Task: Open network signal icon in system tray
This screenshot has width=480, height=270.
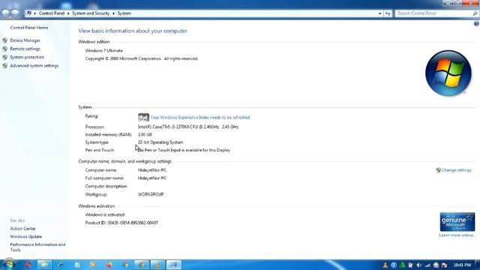Action: (x=427, y=265)
